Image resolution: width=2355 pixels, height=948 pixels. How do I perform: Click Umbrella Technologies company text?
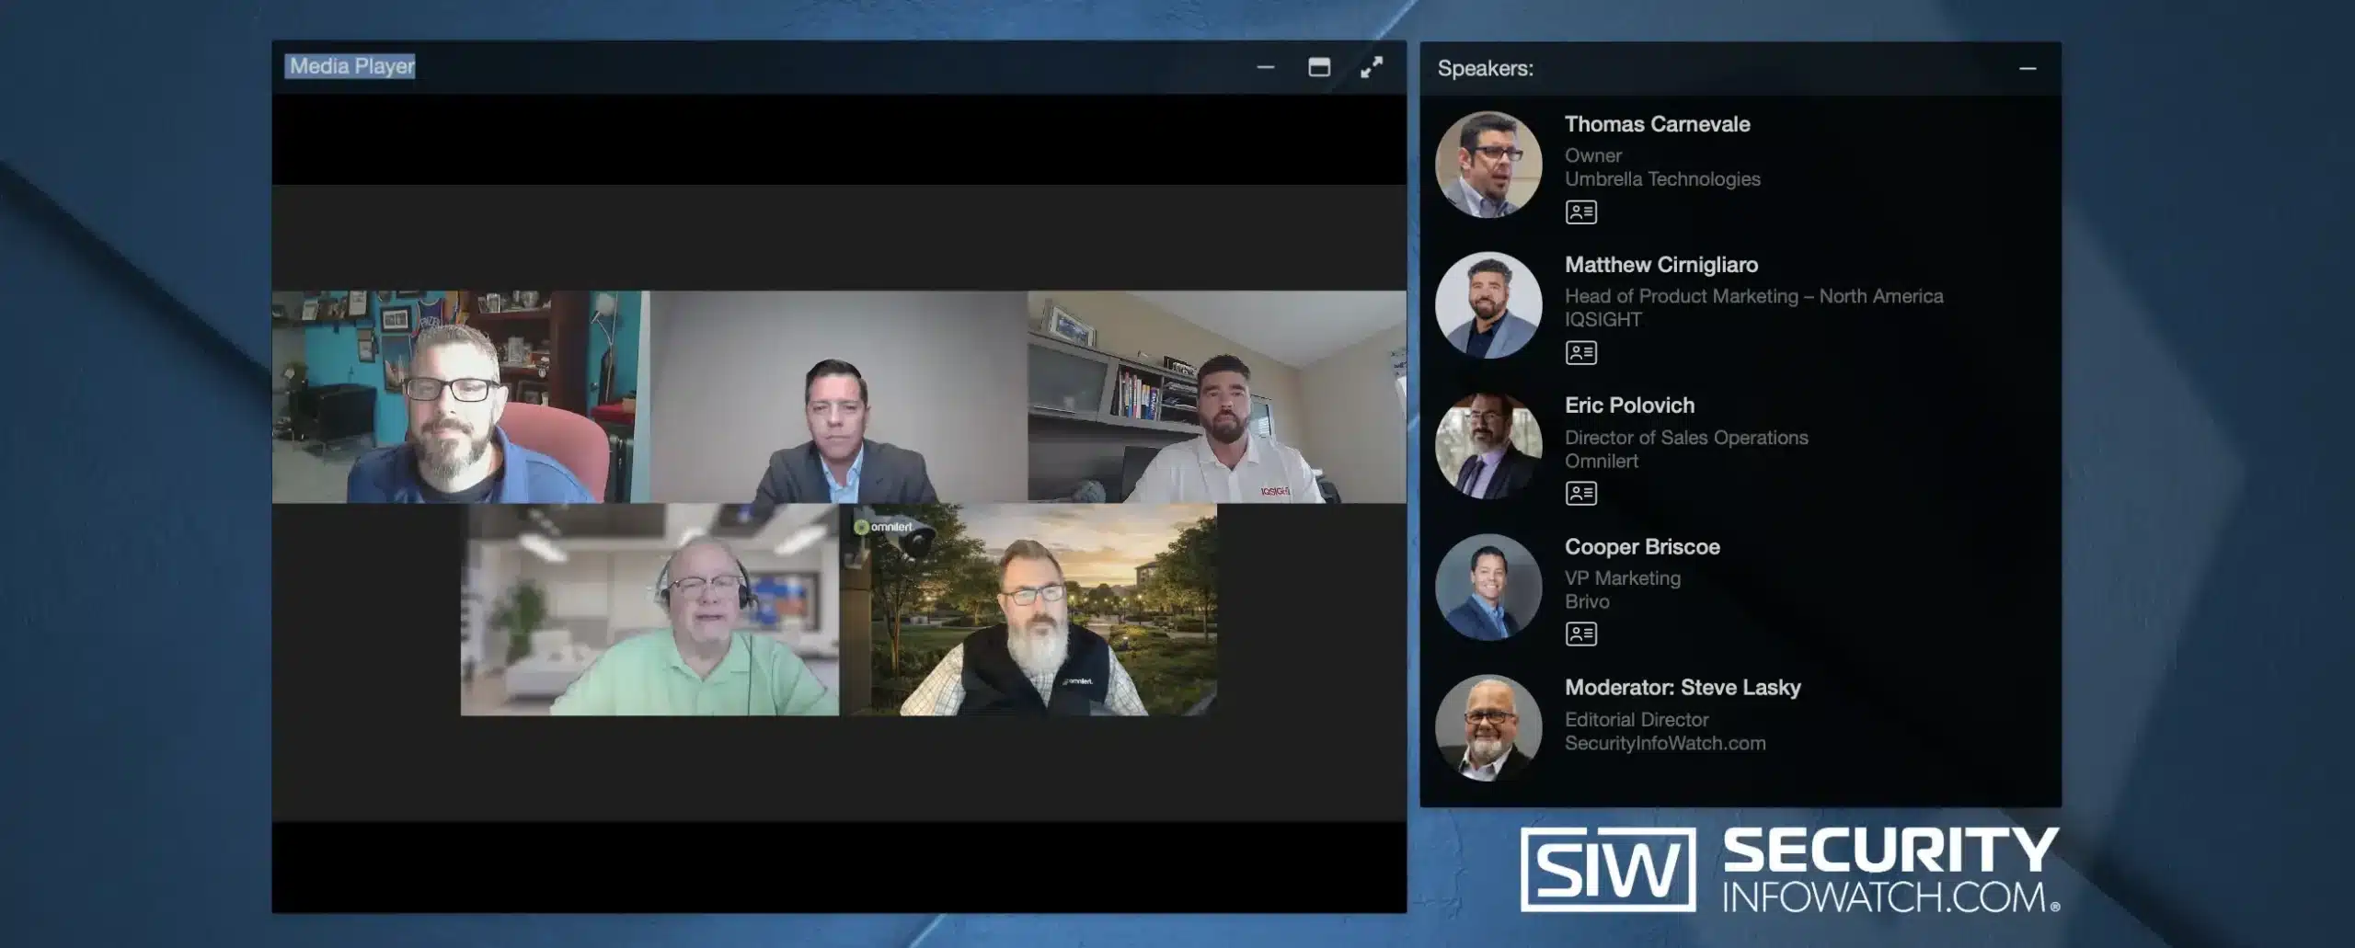coord(1662,179)
